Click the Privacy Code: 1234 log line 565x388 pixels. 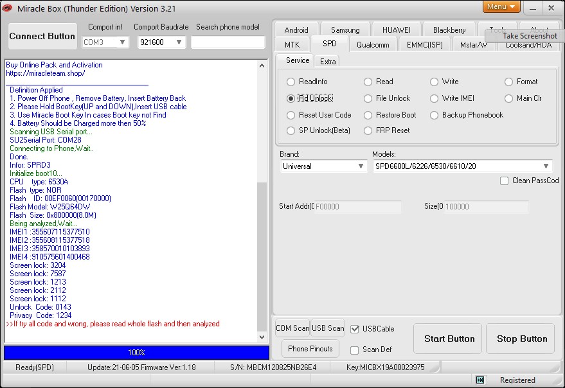click(x=40, y=315)
